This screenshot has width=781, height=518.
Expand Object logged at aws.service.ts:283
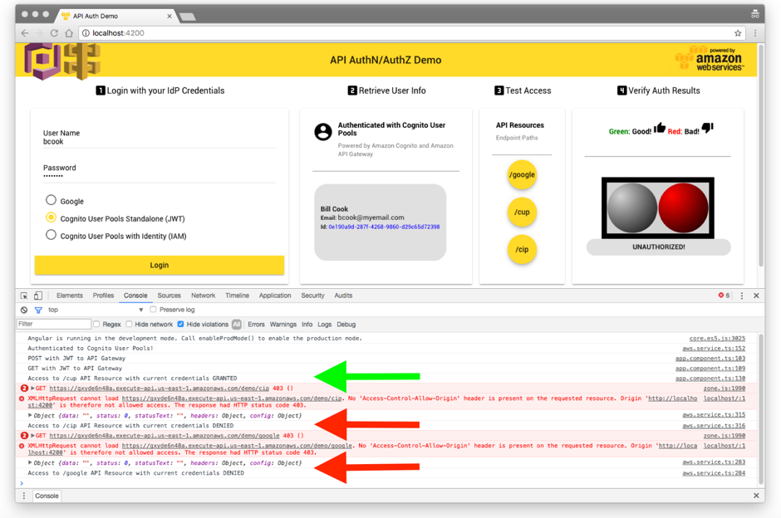point(30,462)
